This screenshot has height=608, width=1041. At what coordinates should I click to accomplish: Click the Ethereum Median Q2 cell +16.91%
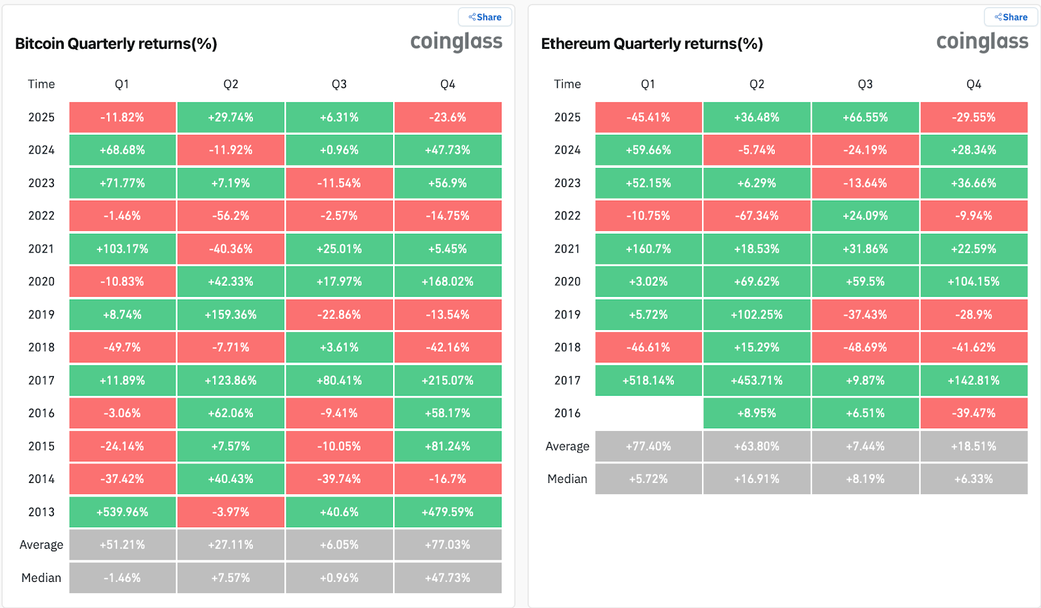pyautogui.click(x=757, y=478)
